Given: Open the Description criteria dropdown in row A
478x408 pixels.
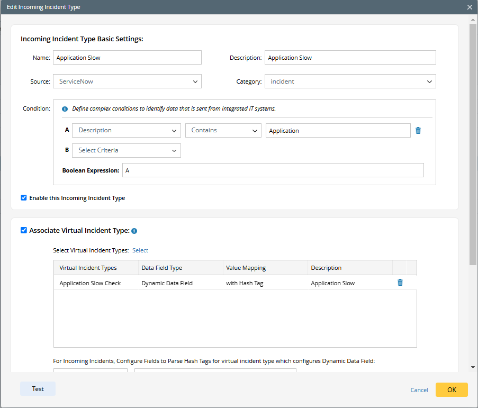Looking at the screenshot, I should 127,130.
